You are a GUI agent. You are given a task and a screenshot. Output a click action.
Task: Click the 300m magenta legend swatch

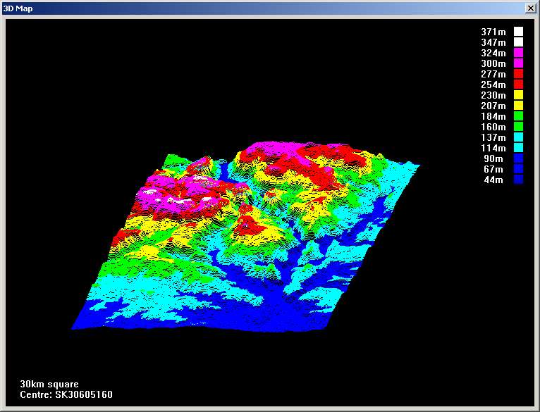tap(518, 63)
